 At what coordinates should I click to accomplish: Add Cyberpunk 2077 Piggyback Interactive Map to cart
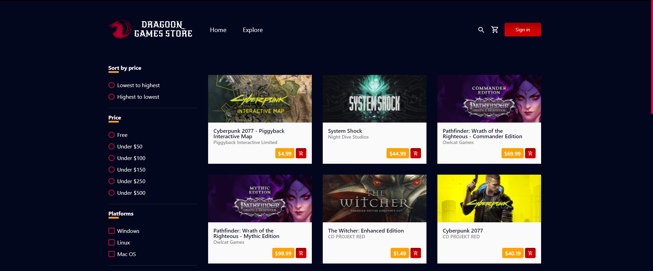tap(301, 154)
